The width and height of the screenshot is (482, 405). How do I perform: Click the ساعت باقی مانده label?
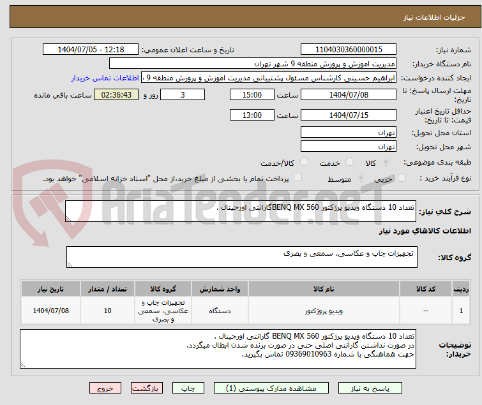tap(63, 95)
